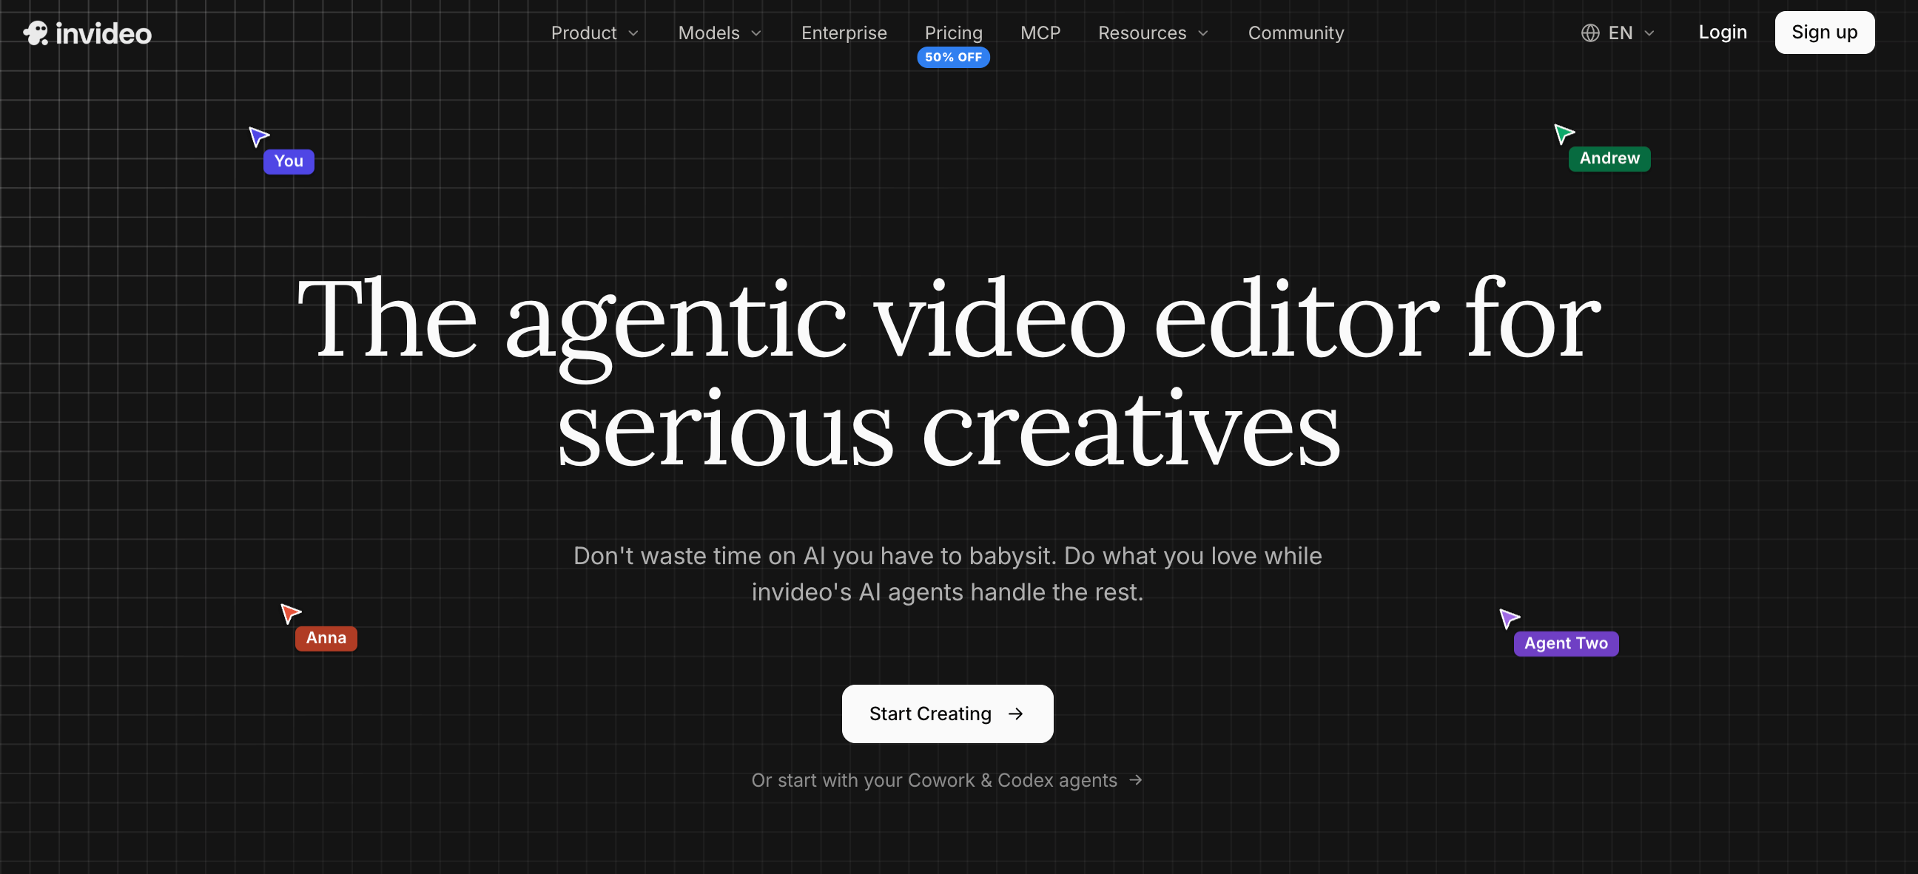Expand the Resources dropdown chevron
The image size is (1918, 874).
click(1203, 33)
